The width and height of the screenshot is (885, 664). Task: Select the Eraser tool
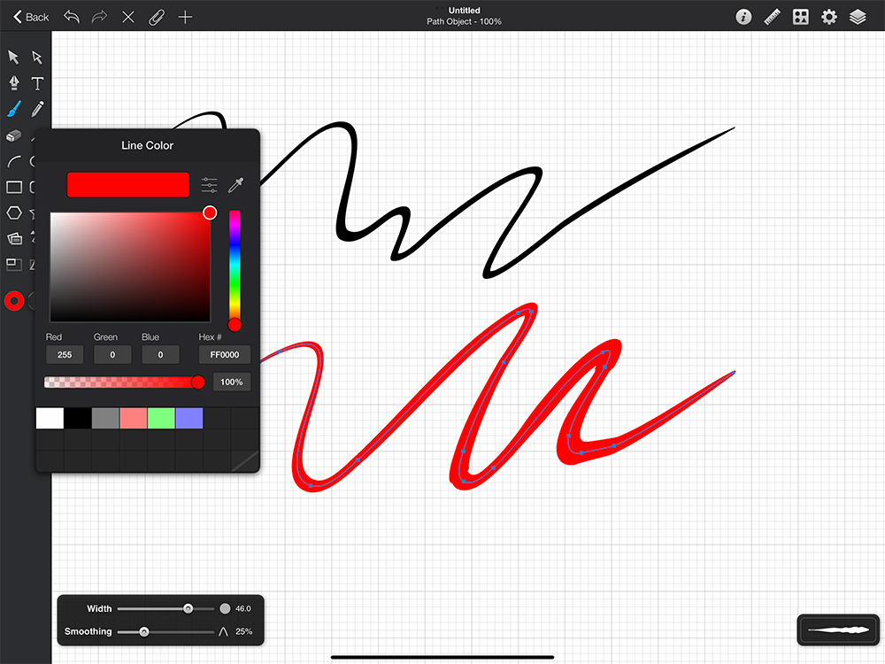point(14,135)
